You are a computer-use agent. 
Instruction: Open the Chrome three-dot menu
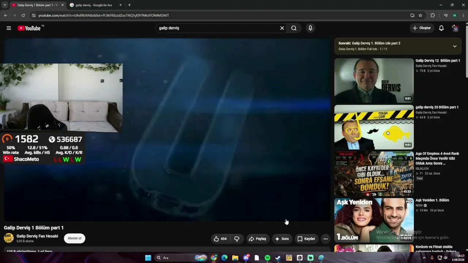[x=463, y=15]
